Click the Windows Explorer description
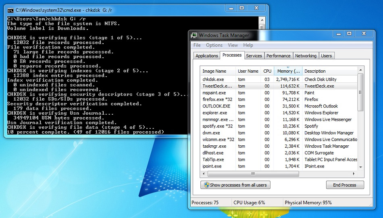The width and height of the screenshot is (383, 218). click(321, 113)
